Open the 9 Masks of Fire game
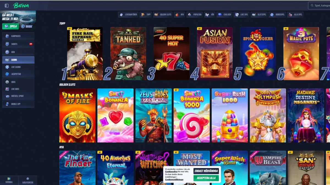The width and height of the screenshot is (330, 185). click(x=77, y=115)
